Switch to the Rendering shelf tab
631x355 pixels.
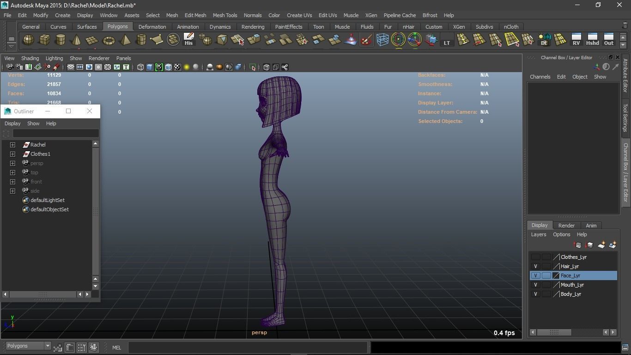pos(253,27)
